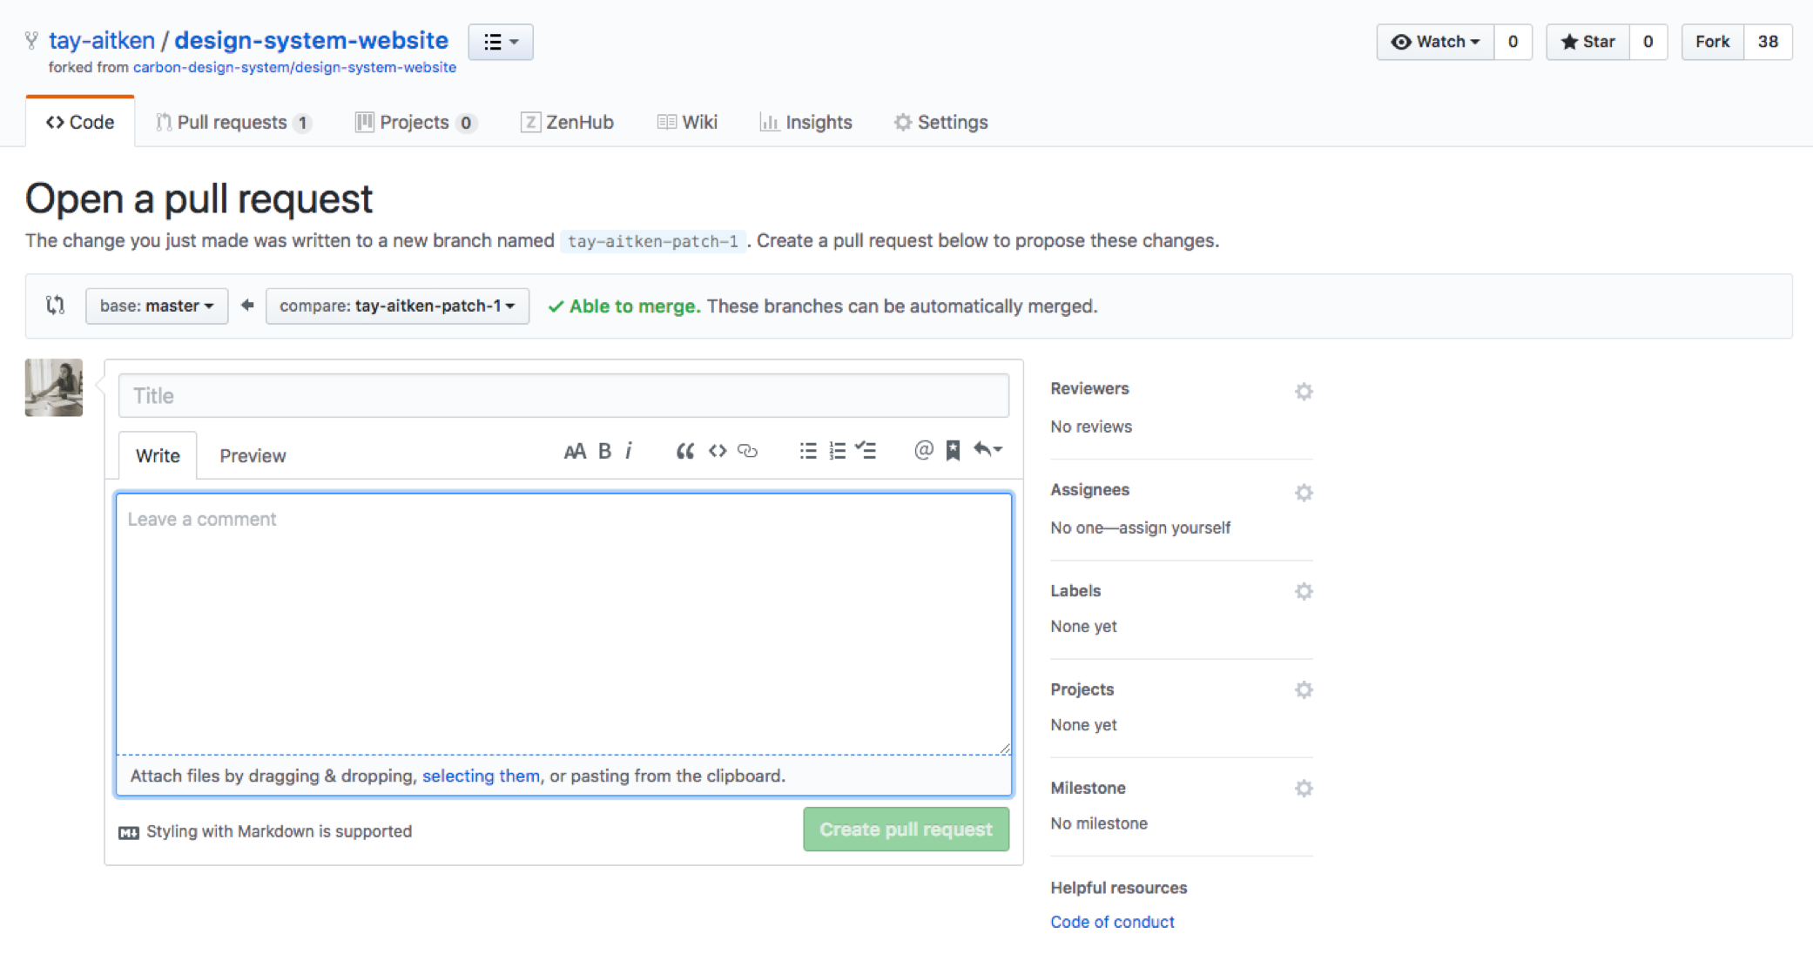Open the saved reply arrow menu
This screenshot has width=1813, height=954.
click(987, 450)
